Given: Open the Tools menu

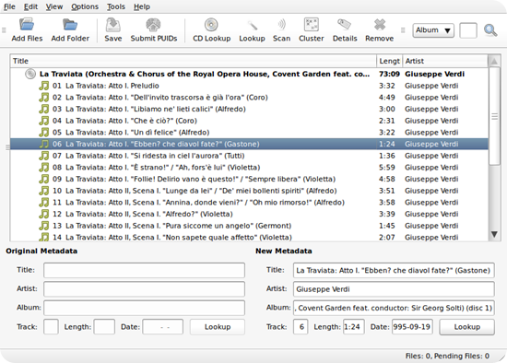Looking at the screenshot, I should (116, 6).
